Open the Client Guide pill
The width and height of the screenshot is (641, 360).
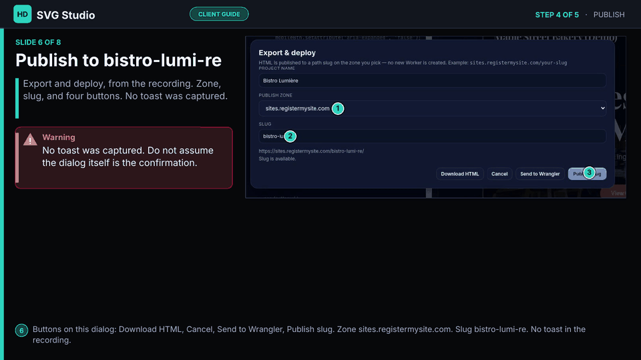(219, 14)
